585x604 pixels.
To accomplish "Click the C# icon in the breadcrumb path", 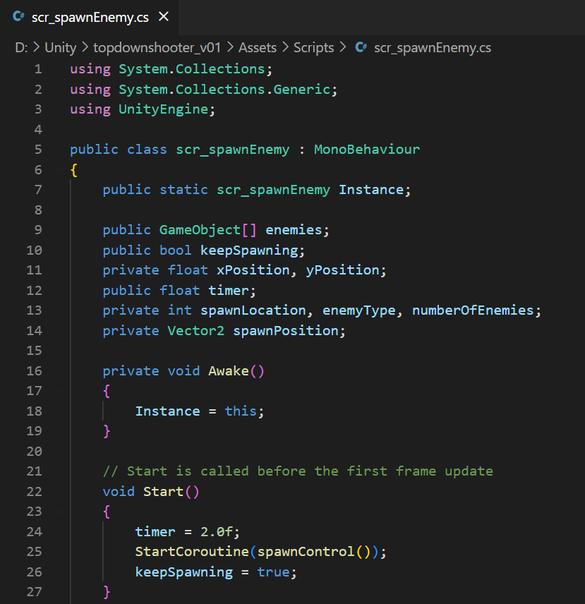I will tap(361, 48).
